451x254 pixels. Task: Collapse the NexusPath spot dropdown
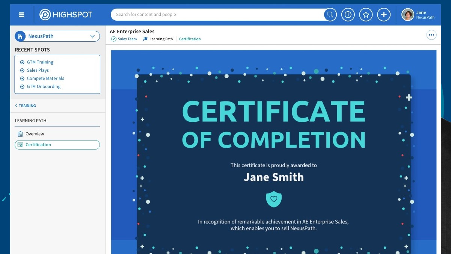click(92, 36)
